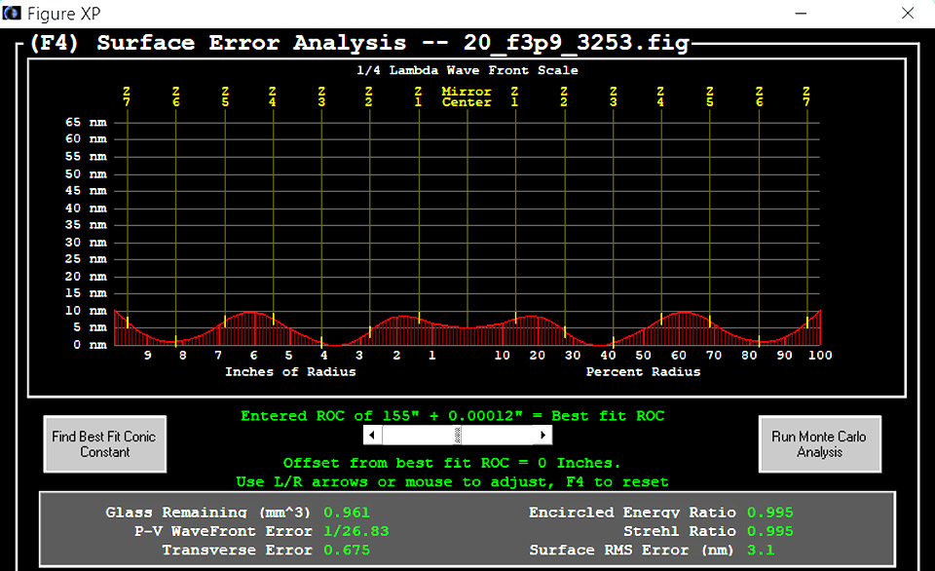Click right arrow of ROC offset slider

pos(543,436)
